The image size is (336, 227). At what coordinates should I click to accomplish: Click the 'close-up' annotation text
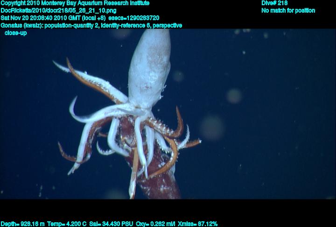tap(16, 33)
